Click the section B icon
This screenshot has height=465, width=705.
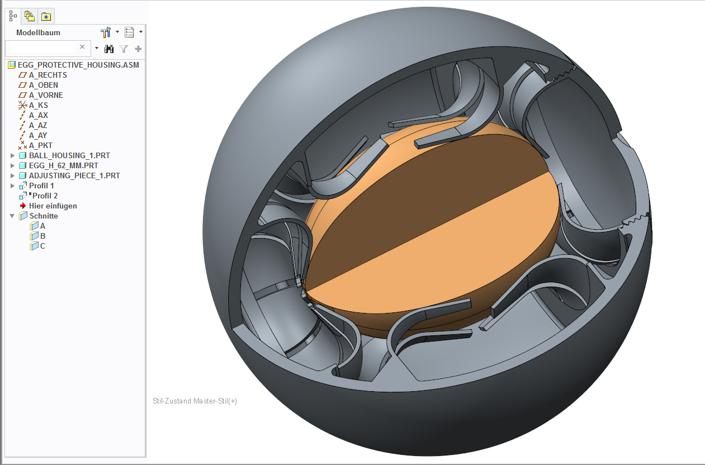(34, 236)
